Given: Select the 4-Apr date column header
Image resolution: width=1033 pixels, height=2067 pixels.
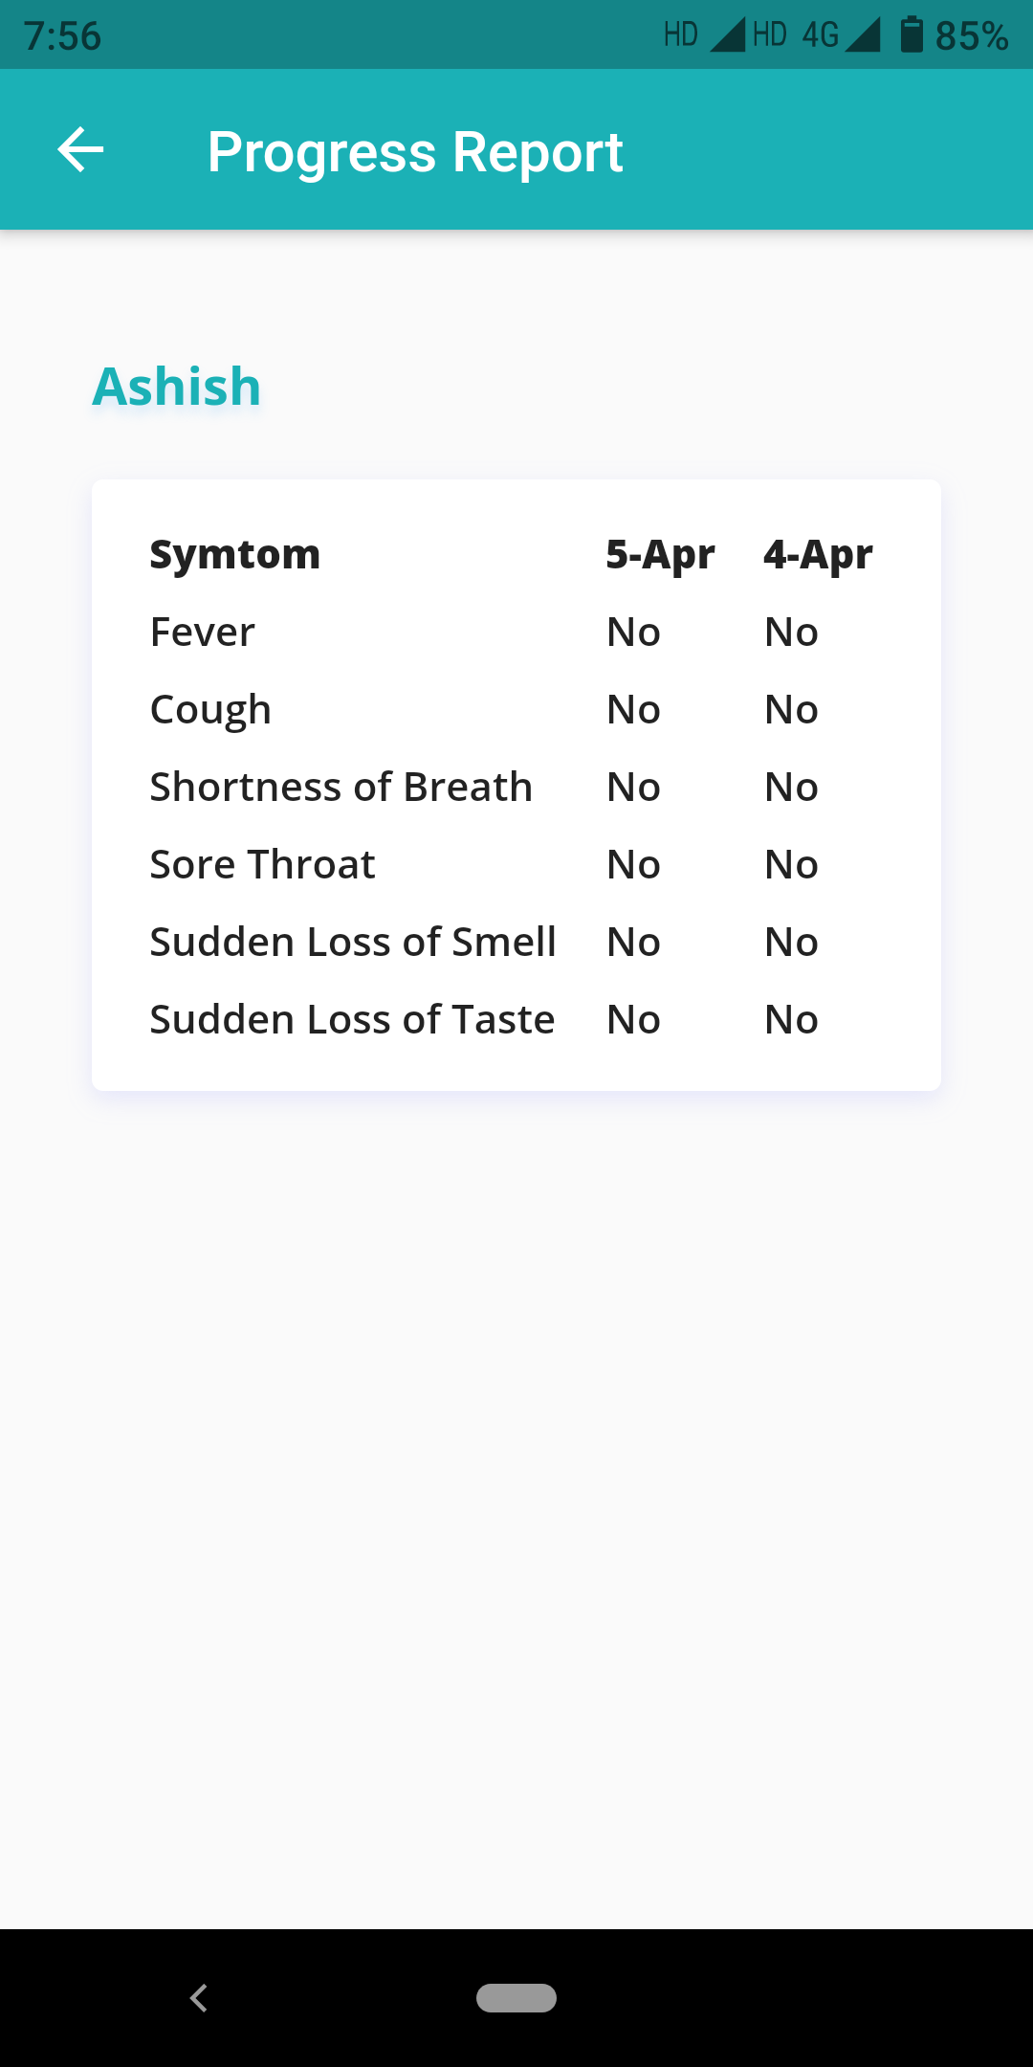Looking at the screenshot, I should click(x=818, y=554).
